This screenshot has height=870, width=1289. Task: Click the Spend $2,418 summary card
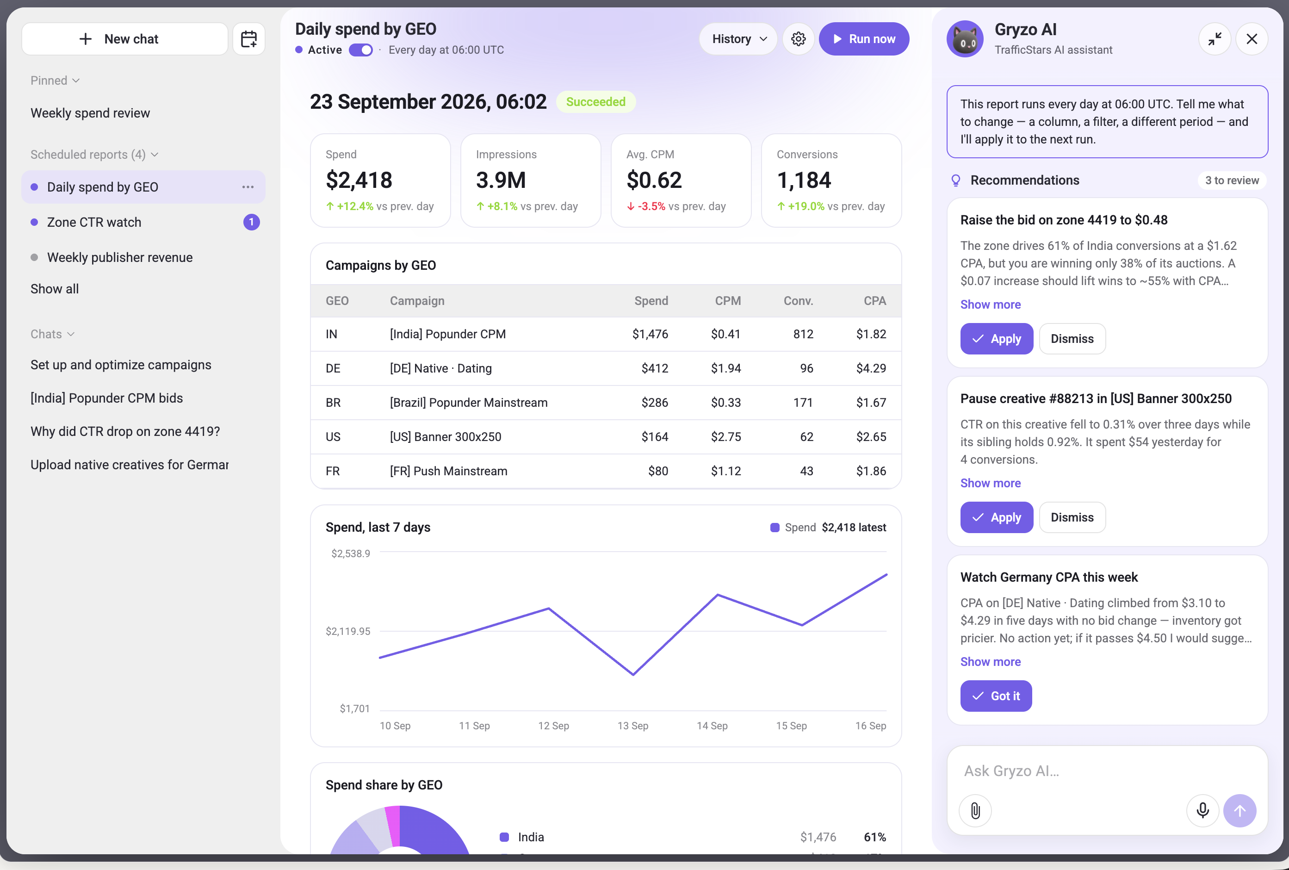click(380, 180)
